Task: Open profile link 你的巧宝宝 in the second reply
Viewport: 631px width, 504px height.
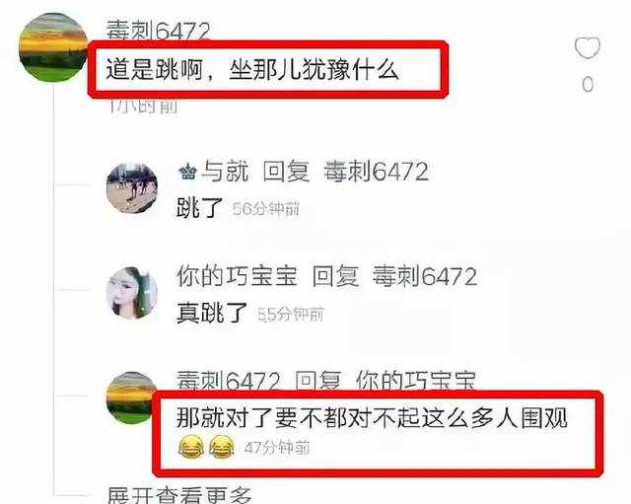Action: [237, 276]
